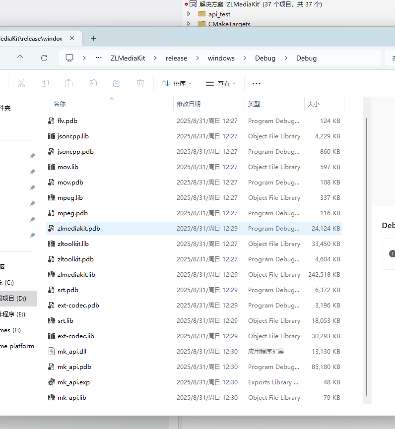The width and height of the screenshot is (395, 429).
Task: Click srt.pdb file icon
Action: tap(51, 290)
